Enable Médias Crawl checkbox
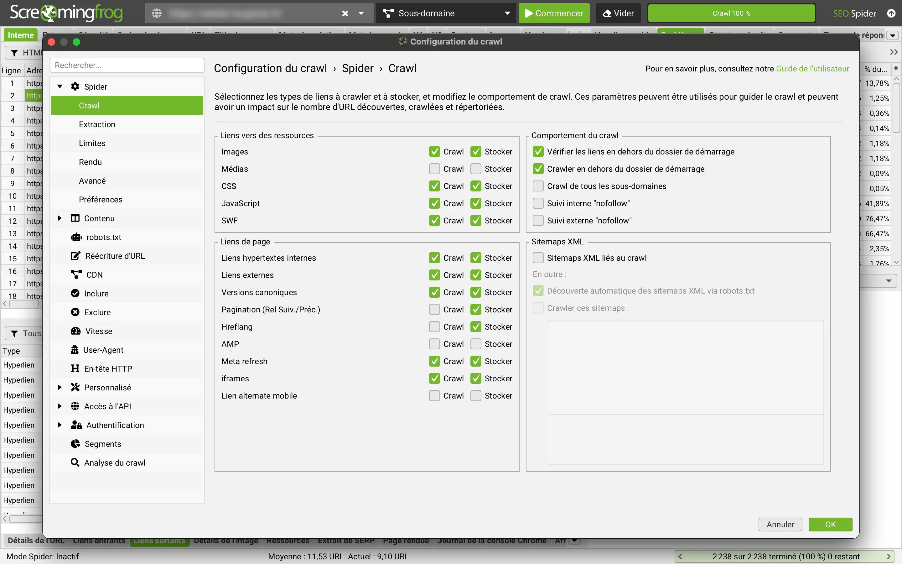The height and width of the screenshot is (564, 902). coord(434,169)
